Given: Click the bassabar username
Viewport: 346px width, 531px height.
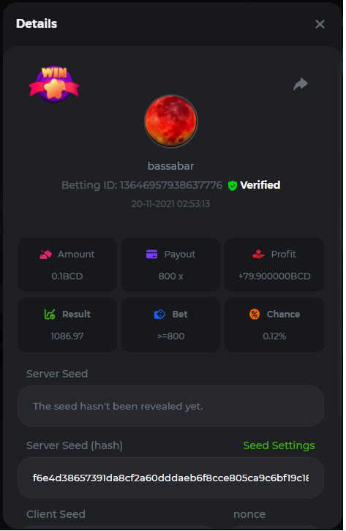Looking at the screenshot, I should [x=170, y=166].
